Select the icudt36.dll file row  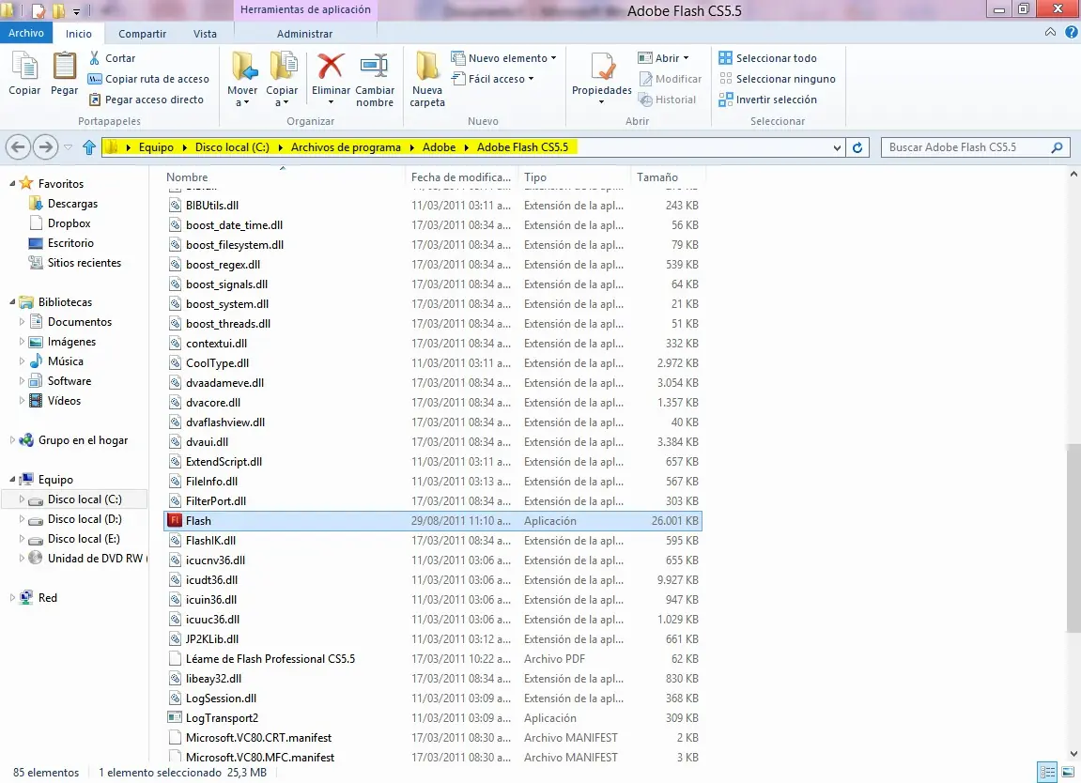[432, 580]
